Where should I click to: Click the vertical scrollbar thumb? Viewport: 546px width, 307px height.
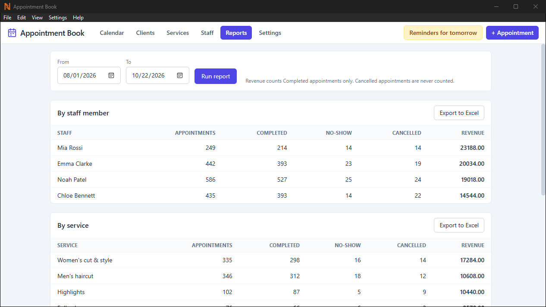tap(543, 120)
